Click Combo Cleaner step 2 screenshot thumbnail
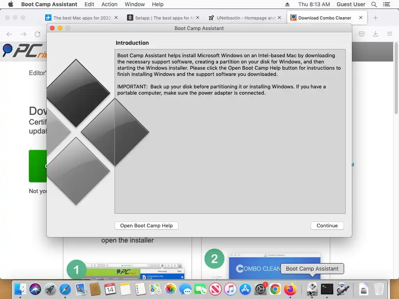The width and height of the screenshot is (399, 299). [274, 266]
